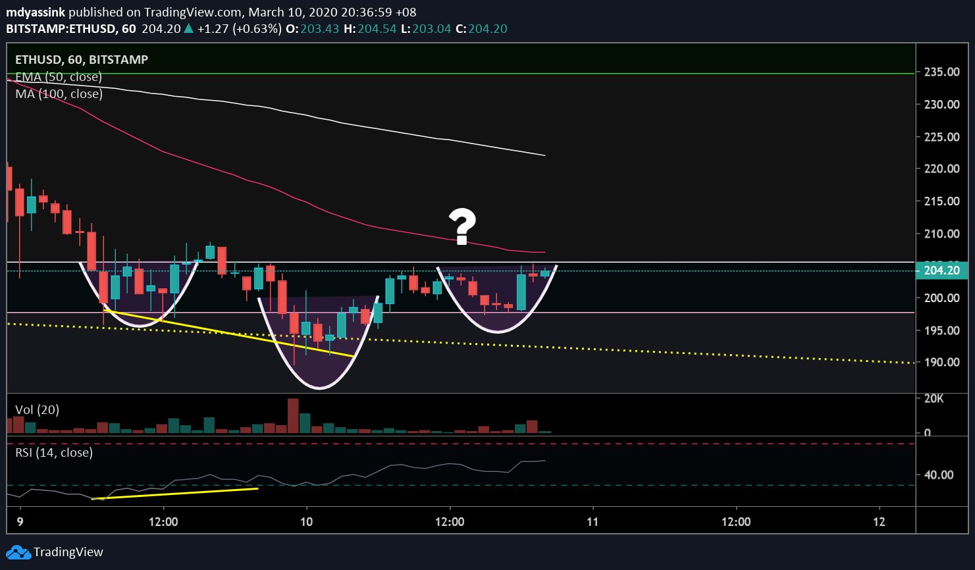
Task: Select the RSI (14, close) indicator label
Action: tap(54, 453)
